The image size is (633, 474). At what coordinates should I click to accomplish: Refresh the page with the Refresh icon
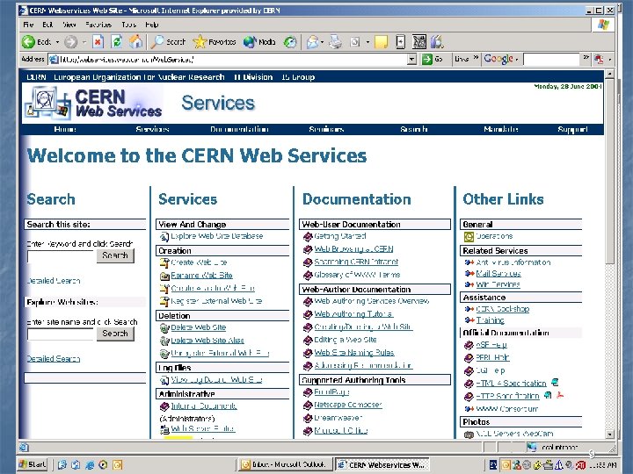[117, 41]
